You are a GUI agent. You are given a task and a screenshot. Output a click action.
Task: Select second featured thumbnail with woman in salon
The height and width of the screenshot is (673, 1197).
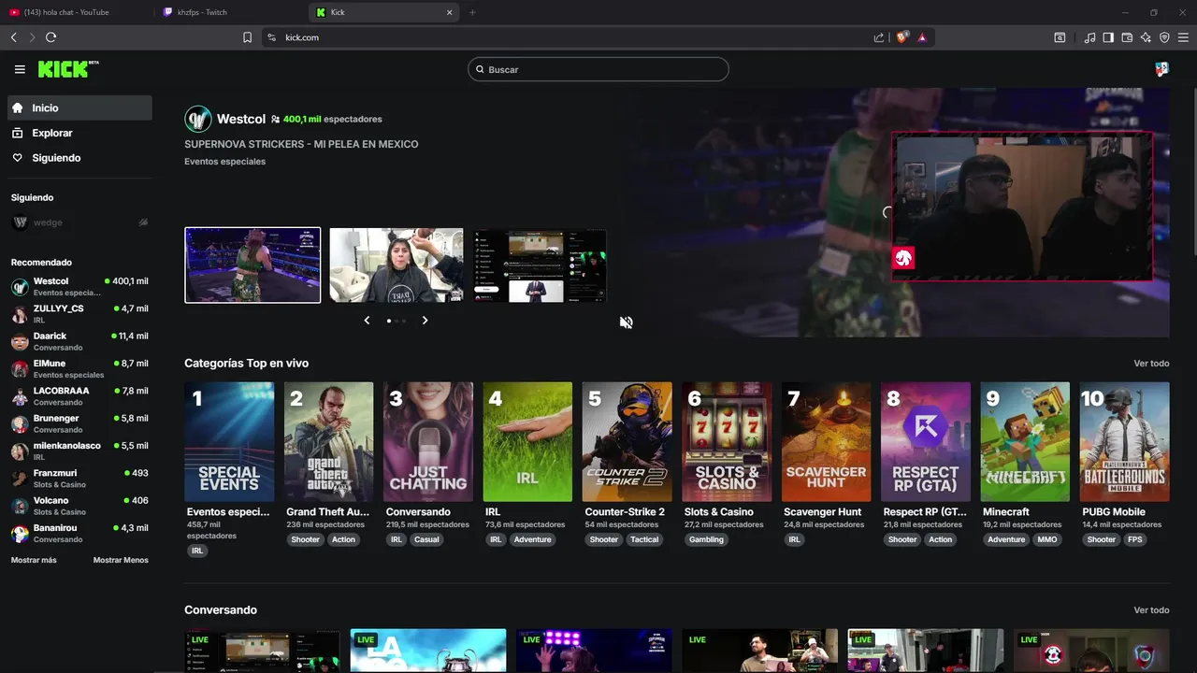click(x=397, y=265)
